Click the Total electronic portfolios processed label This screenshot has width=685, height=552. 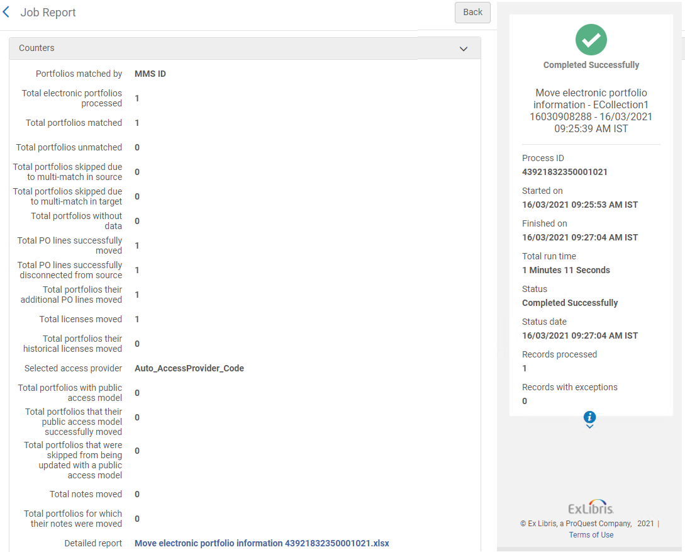(72, 98)
